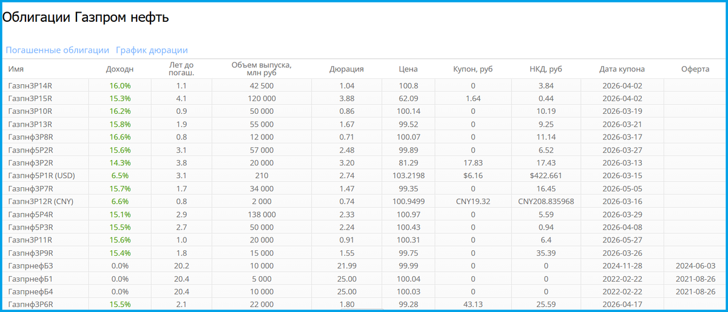Select the ГазпнЗР12R (CNY) bond

pyautogui.click(x=41, y=201)
